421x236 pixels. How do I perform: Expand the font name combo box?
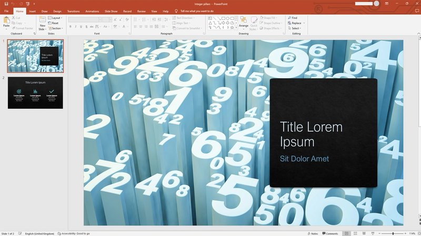coord(100,19)
